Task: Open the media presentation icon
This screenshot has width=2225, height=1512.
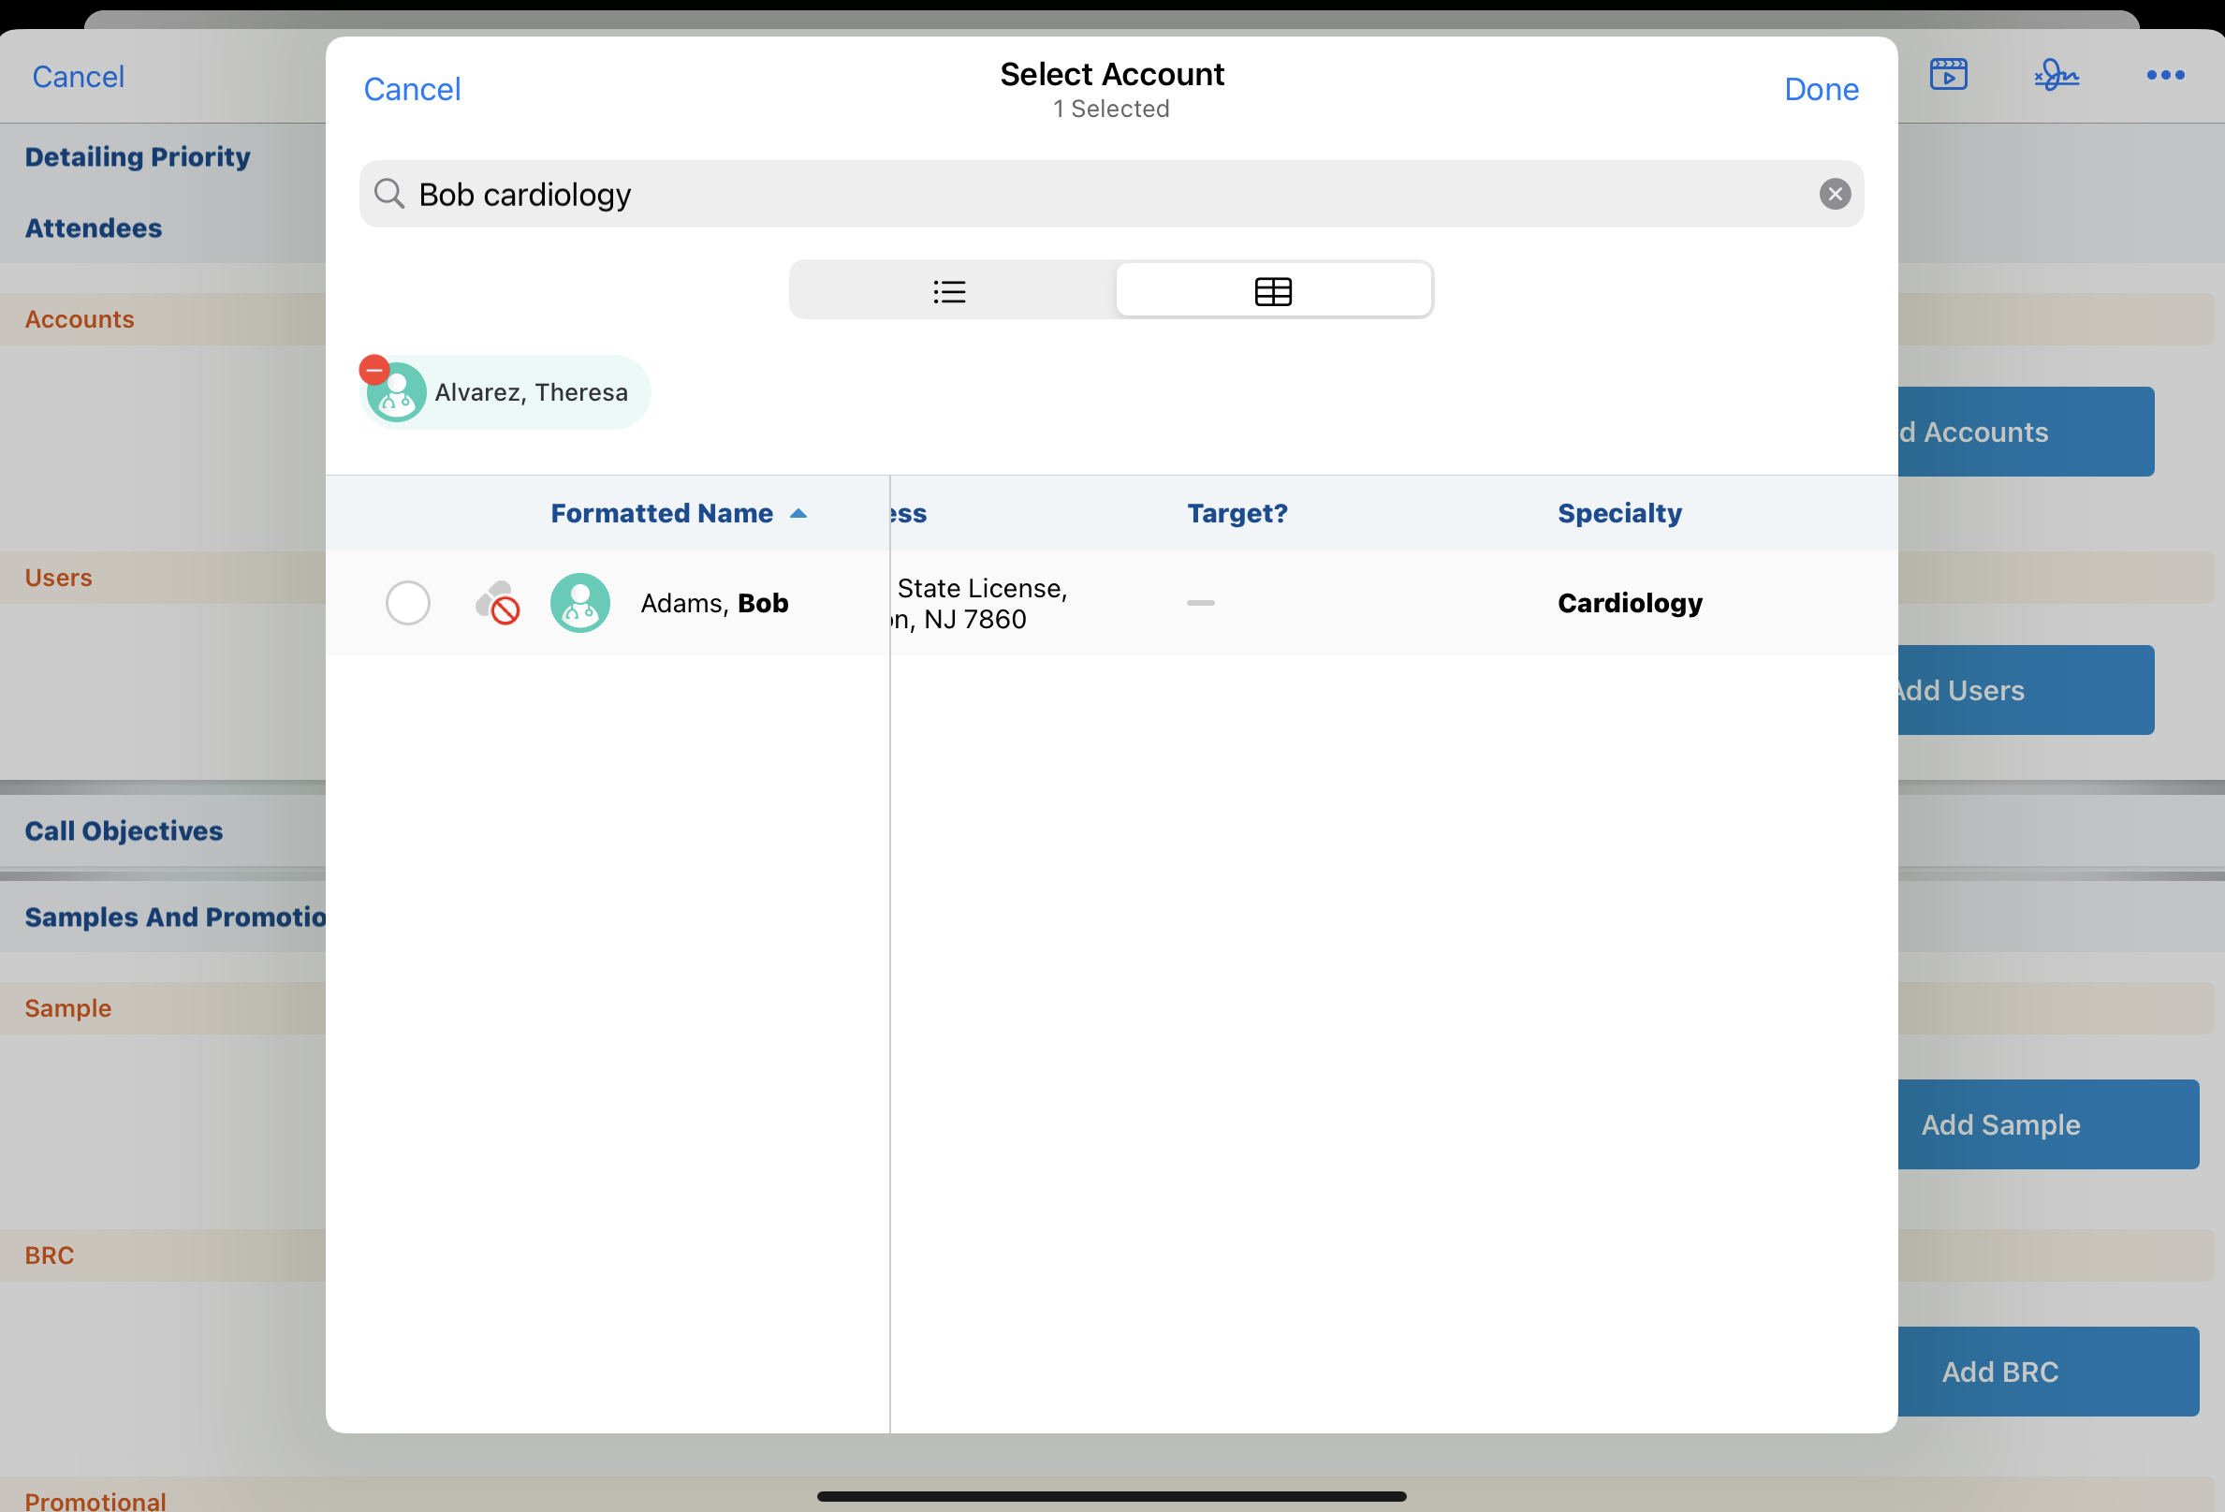Action: [x=1947, y=75]
